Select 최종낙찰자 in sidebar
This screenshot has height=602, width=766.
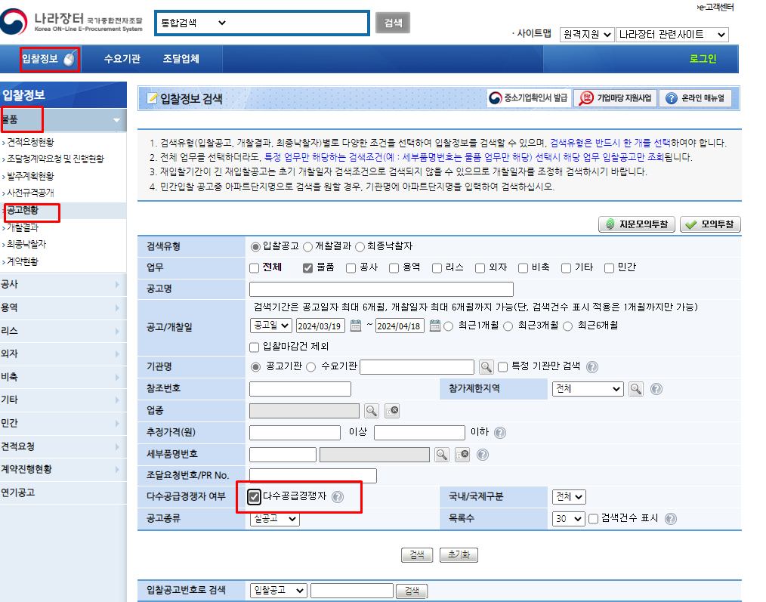tap(26, 244)
